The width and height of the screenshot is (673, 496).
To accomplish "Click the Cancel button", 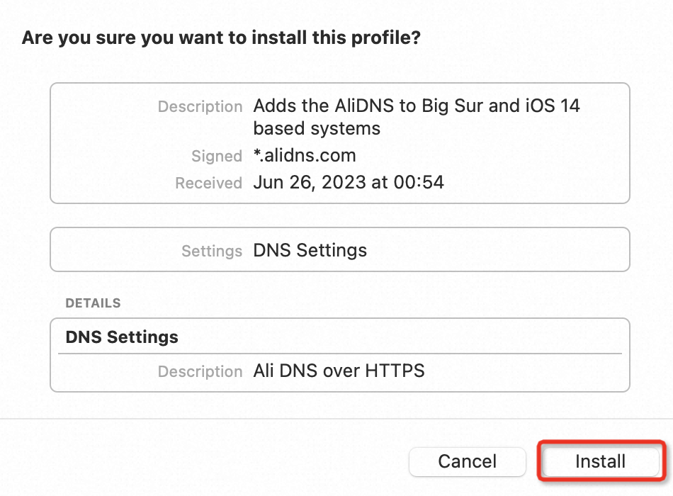I will tap(467, 461).
